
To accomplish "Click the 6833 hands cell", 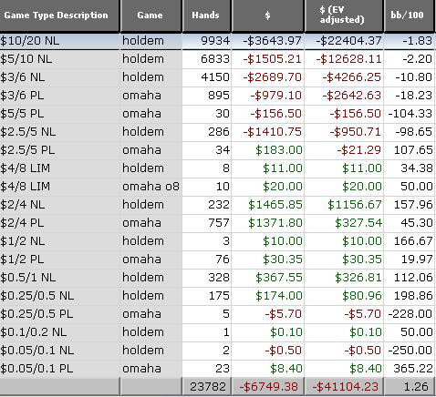I will 207,59.
